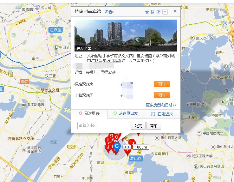Search driving route with 驾车 button
234x182 pixels.
(153, 126)
